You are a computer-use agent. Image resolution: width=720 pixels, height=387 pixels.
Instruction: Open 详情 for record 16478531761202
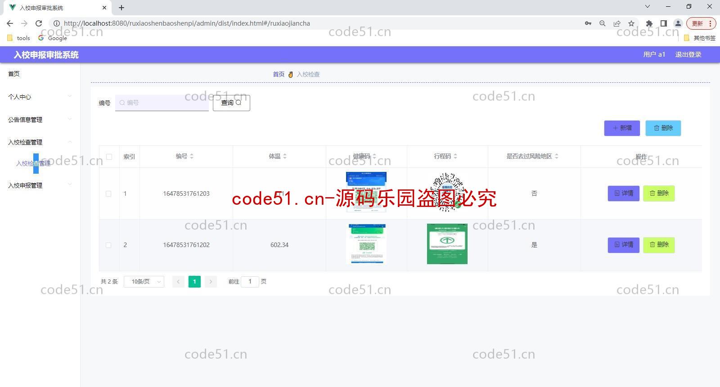click(624, 245)
